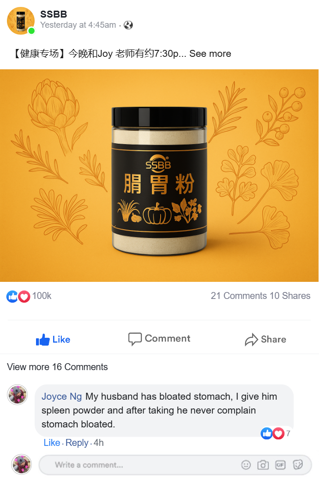319x481 pixels.
Task: Click the Share arrow icon
Action: tap(251, 340)
